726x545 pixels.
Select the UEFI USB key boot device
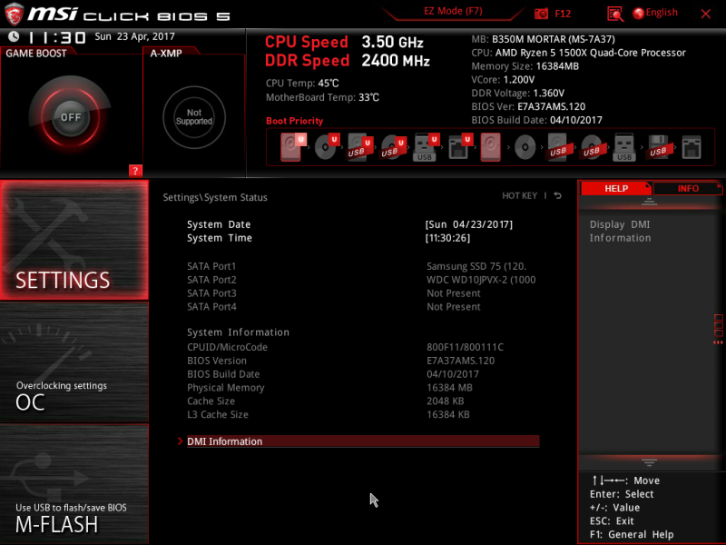426,147
